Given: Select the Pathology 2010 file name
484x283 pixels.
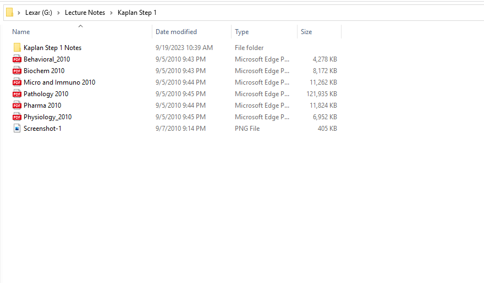Looking at the screenshot, I should pyautogui.click(x=46, y=94).
